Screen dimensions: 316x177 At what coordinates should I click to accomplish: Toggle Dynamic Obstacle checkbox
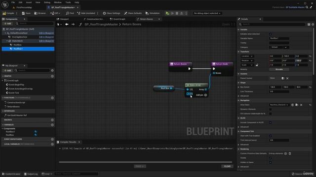[x=271, y=109]
